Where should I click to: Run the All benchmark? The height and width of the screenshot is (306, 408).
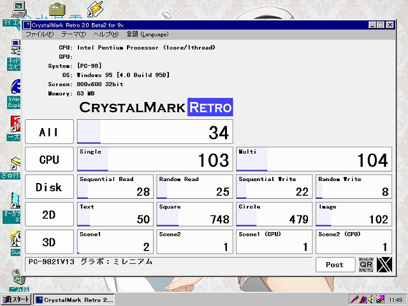[x=49, y=132]
